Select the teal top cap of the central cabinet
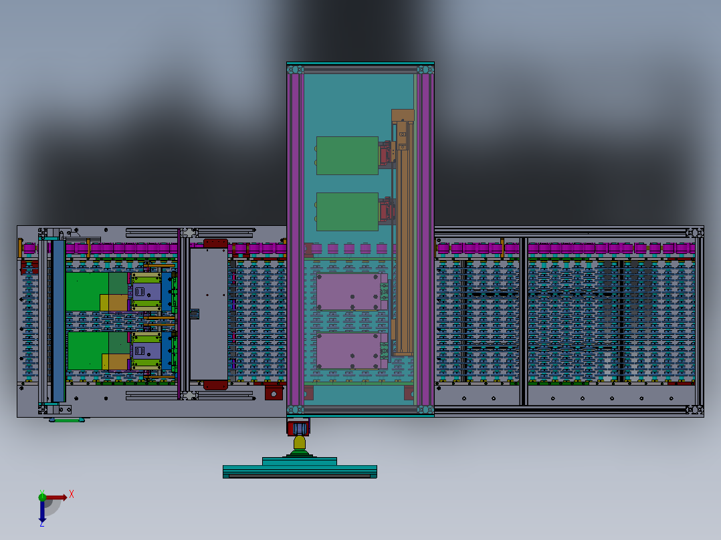The width and height of the screenshot is (721, 540). pos(360,63)
